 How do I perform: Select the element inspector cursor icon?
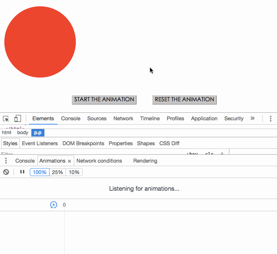click(6, 119)
